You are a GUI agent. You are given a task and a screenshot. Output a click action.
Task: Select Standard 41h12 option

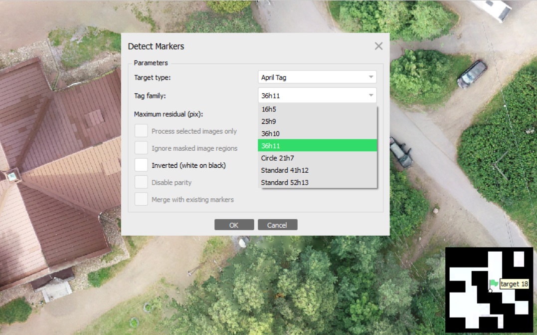[x=317, y=170]
